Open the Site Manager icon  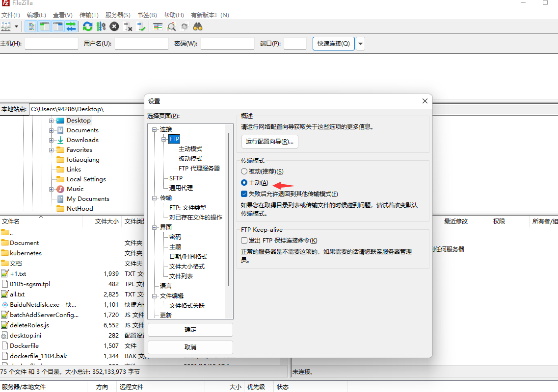pos(6,26)
